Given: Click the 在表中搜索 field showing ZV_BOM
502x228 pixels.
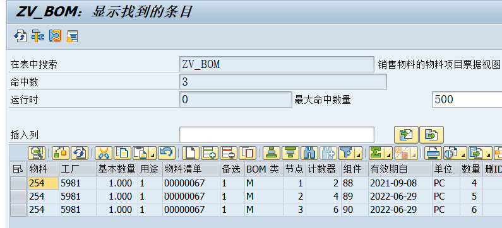Looking at the screenshot, I should (x=277, y=64).
